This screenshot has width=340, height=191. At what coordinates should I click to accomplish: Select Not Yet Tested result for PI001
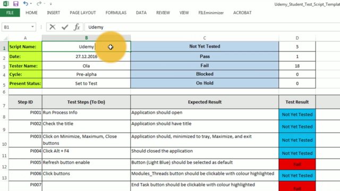pyautogui.click(x=297, y=115)
